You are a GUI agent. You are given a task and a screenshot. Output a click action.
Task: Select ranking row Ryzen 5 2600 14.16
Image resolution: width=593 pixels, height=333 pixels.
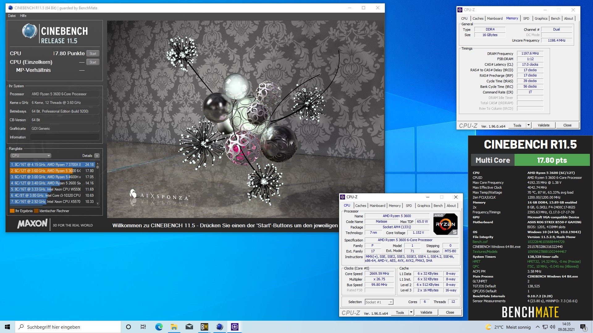click(x=52, y=183)
